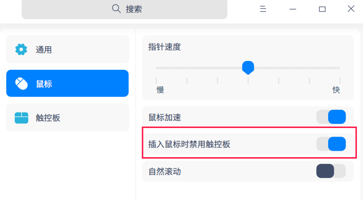Viewport: 363px width, 200px height.
Task: Maximize the settings window
Action: point(322,9)
